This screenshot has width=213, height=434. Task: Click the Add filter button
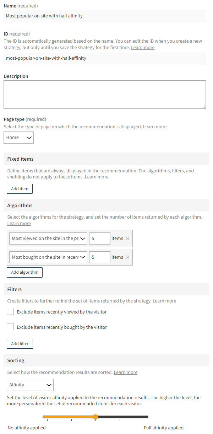pos(20,343)
